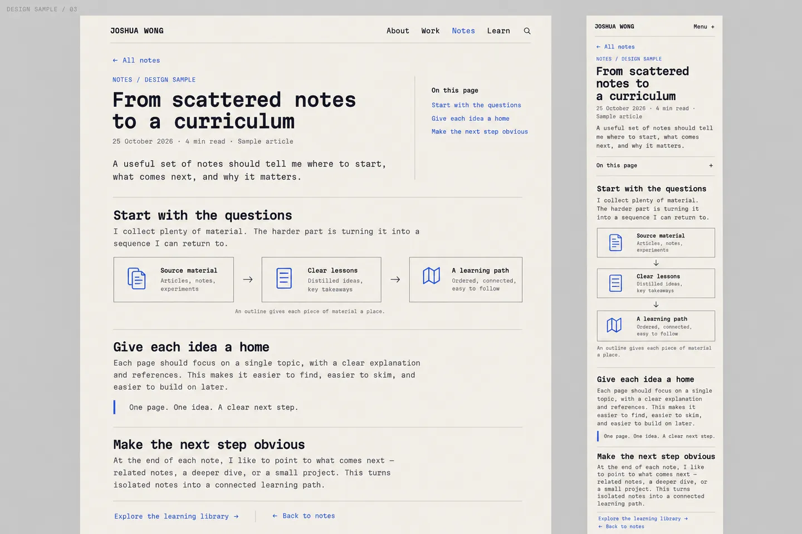Image resolution: width=802 pixels, height=534 pixels.
Task: Click the Back to notes link on desktop
Action: tap(304, 516)
